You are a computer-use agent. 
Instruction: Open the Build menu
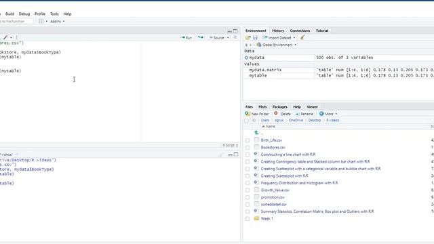(x=9, y=14)
